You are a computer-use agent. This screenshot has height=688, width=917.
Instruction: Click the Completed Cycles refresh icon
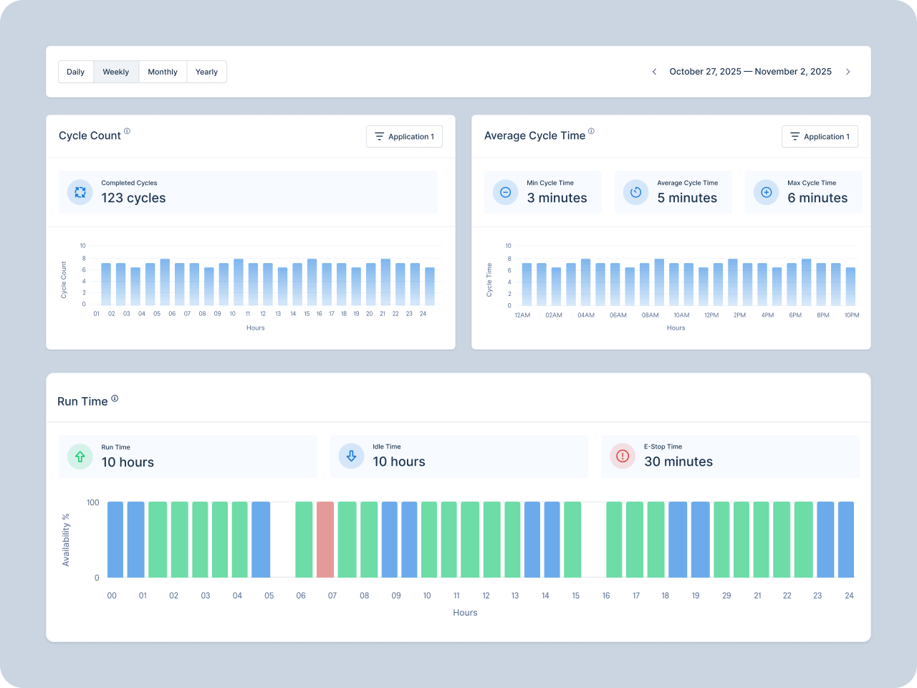click(x=80, y=192)
